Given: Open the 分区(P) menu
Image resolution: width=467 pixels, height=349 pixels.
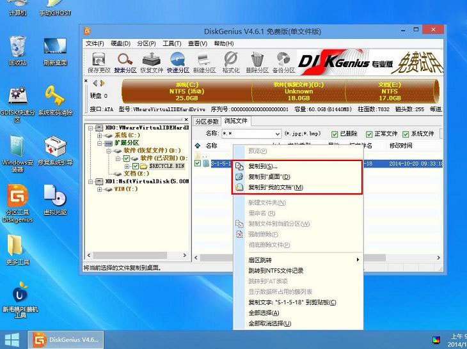Looking at the screenshot, I should (146, 43).
